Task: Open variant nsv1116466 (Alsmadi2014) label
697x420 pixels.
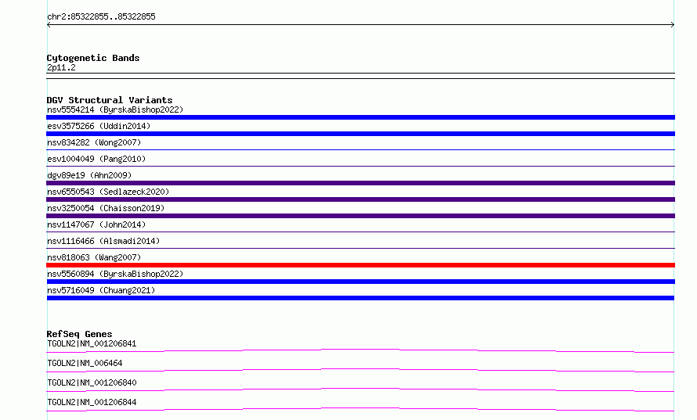Action: (103, 241)
